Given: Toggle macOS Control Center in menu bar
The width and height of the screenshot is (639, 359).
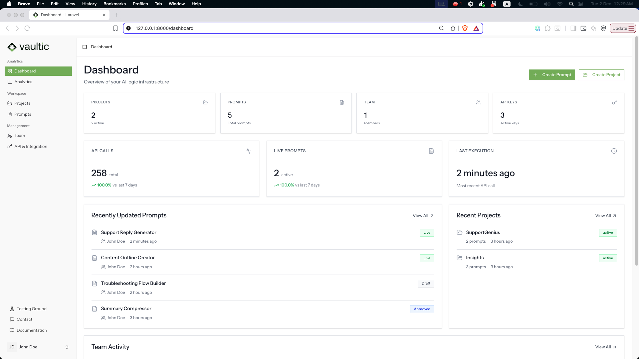Looking at the screenshot, I should pos(581,4).
